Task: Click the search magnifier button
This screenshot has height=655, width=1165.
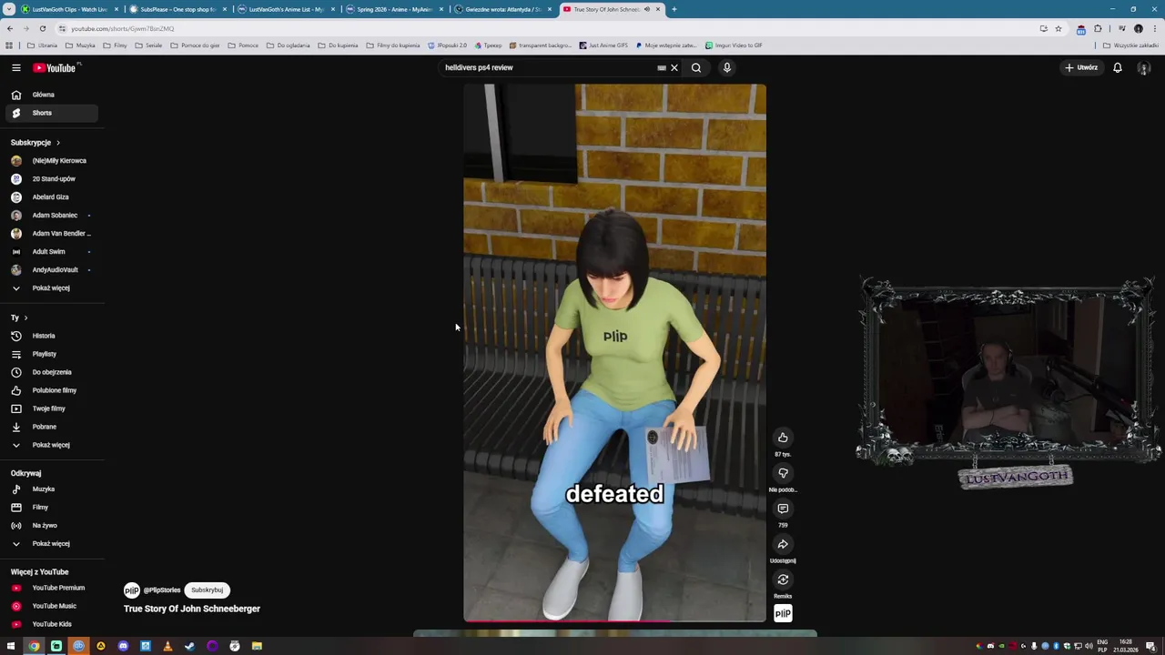Action: 696,67
